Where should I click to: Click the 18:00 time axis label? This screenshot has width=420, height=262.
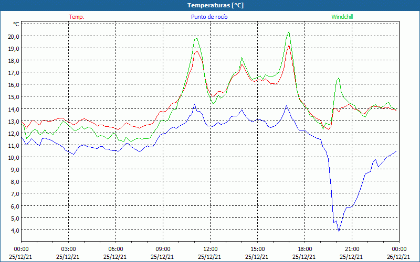(305, 249)
